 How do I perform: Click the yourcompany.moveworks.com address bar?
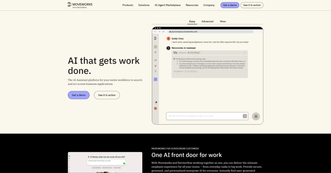[210, 32]
